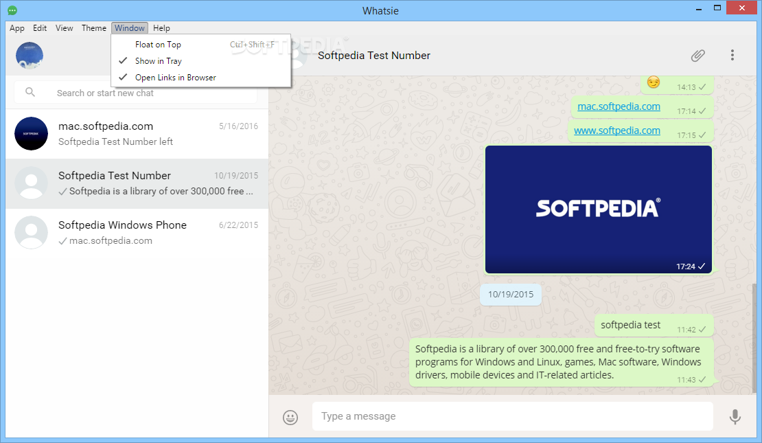Open the mac.softpedia.com conversation
The height and width of the screenshot is (443, 762).
[137, 134]
